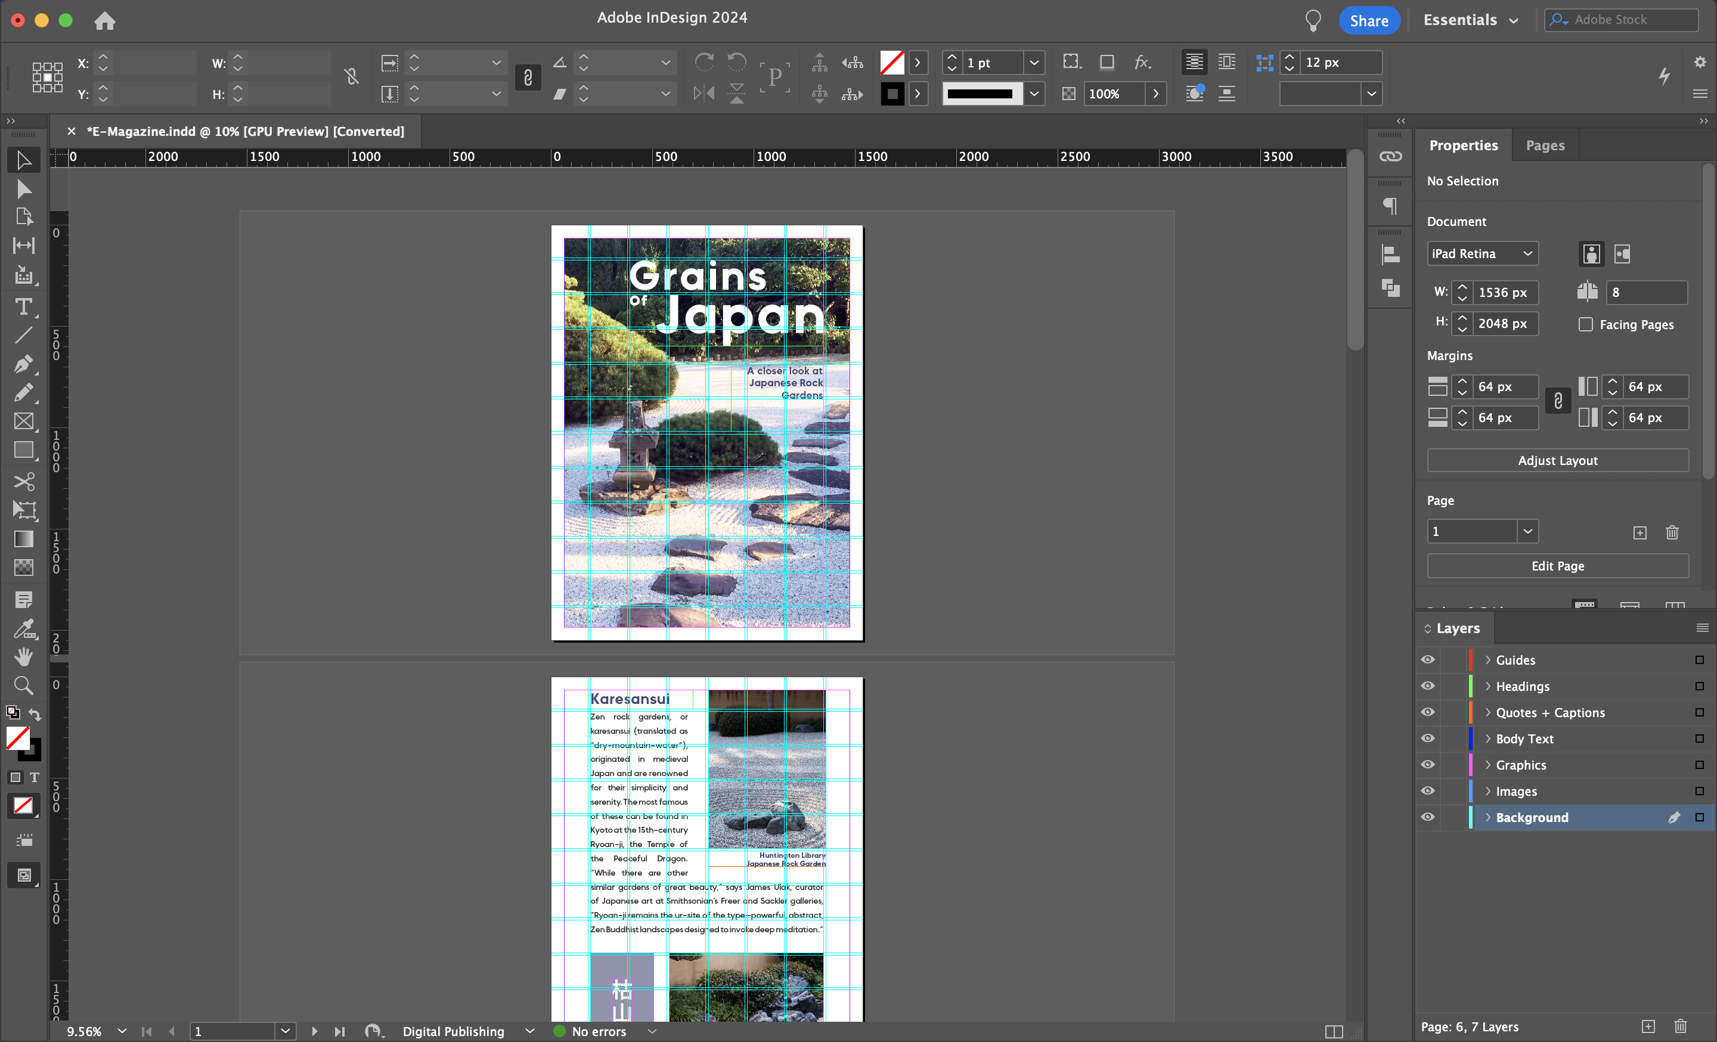Open the Digital Publishing preflight profile dropdown

pyautogui.click(x=529, y=1031)
